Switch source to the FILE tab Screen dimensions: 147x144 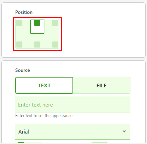(x=102, y=85)
